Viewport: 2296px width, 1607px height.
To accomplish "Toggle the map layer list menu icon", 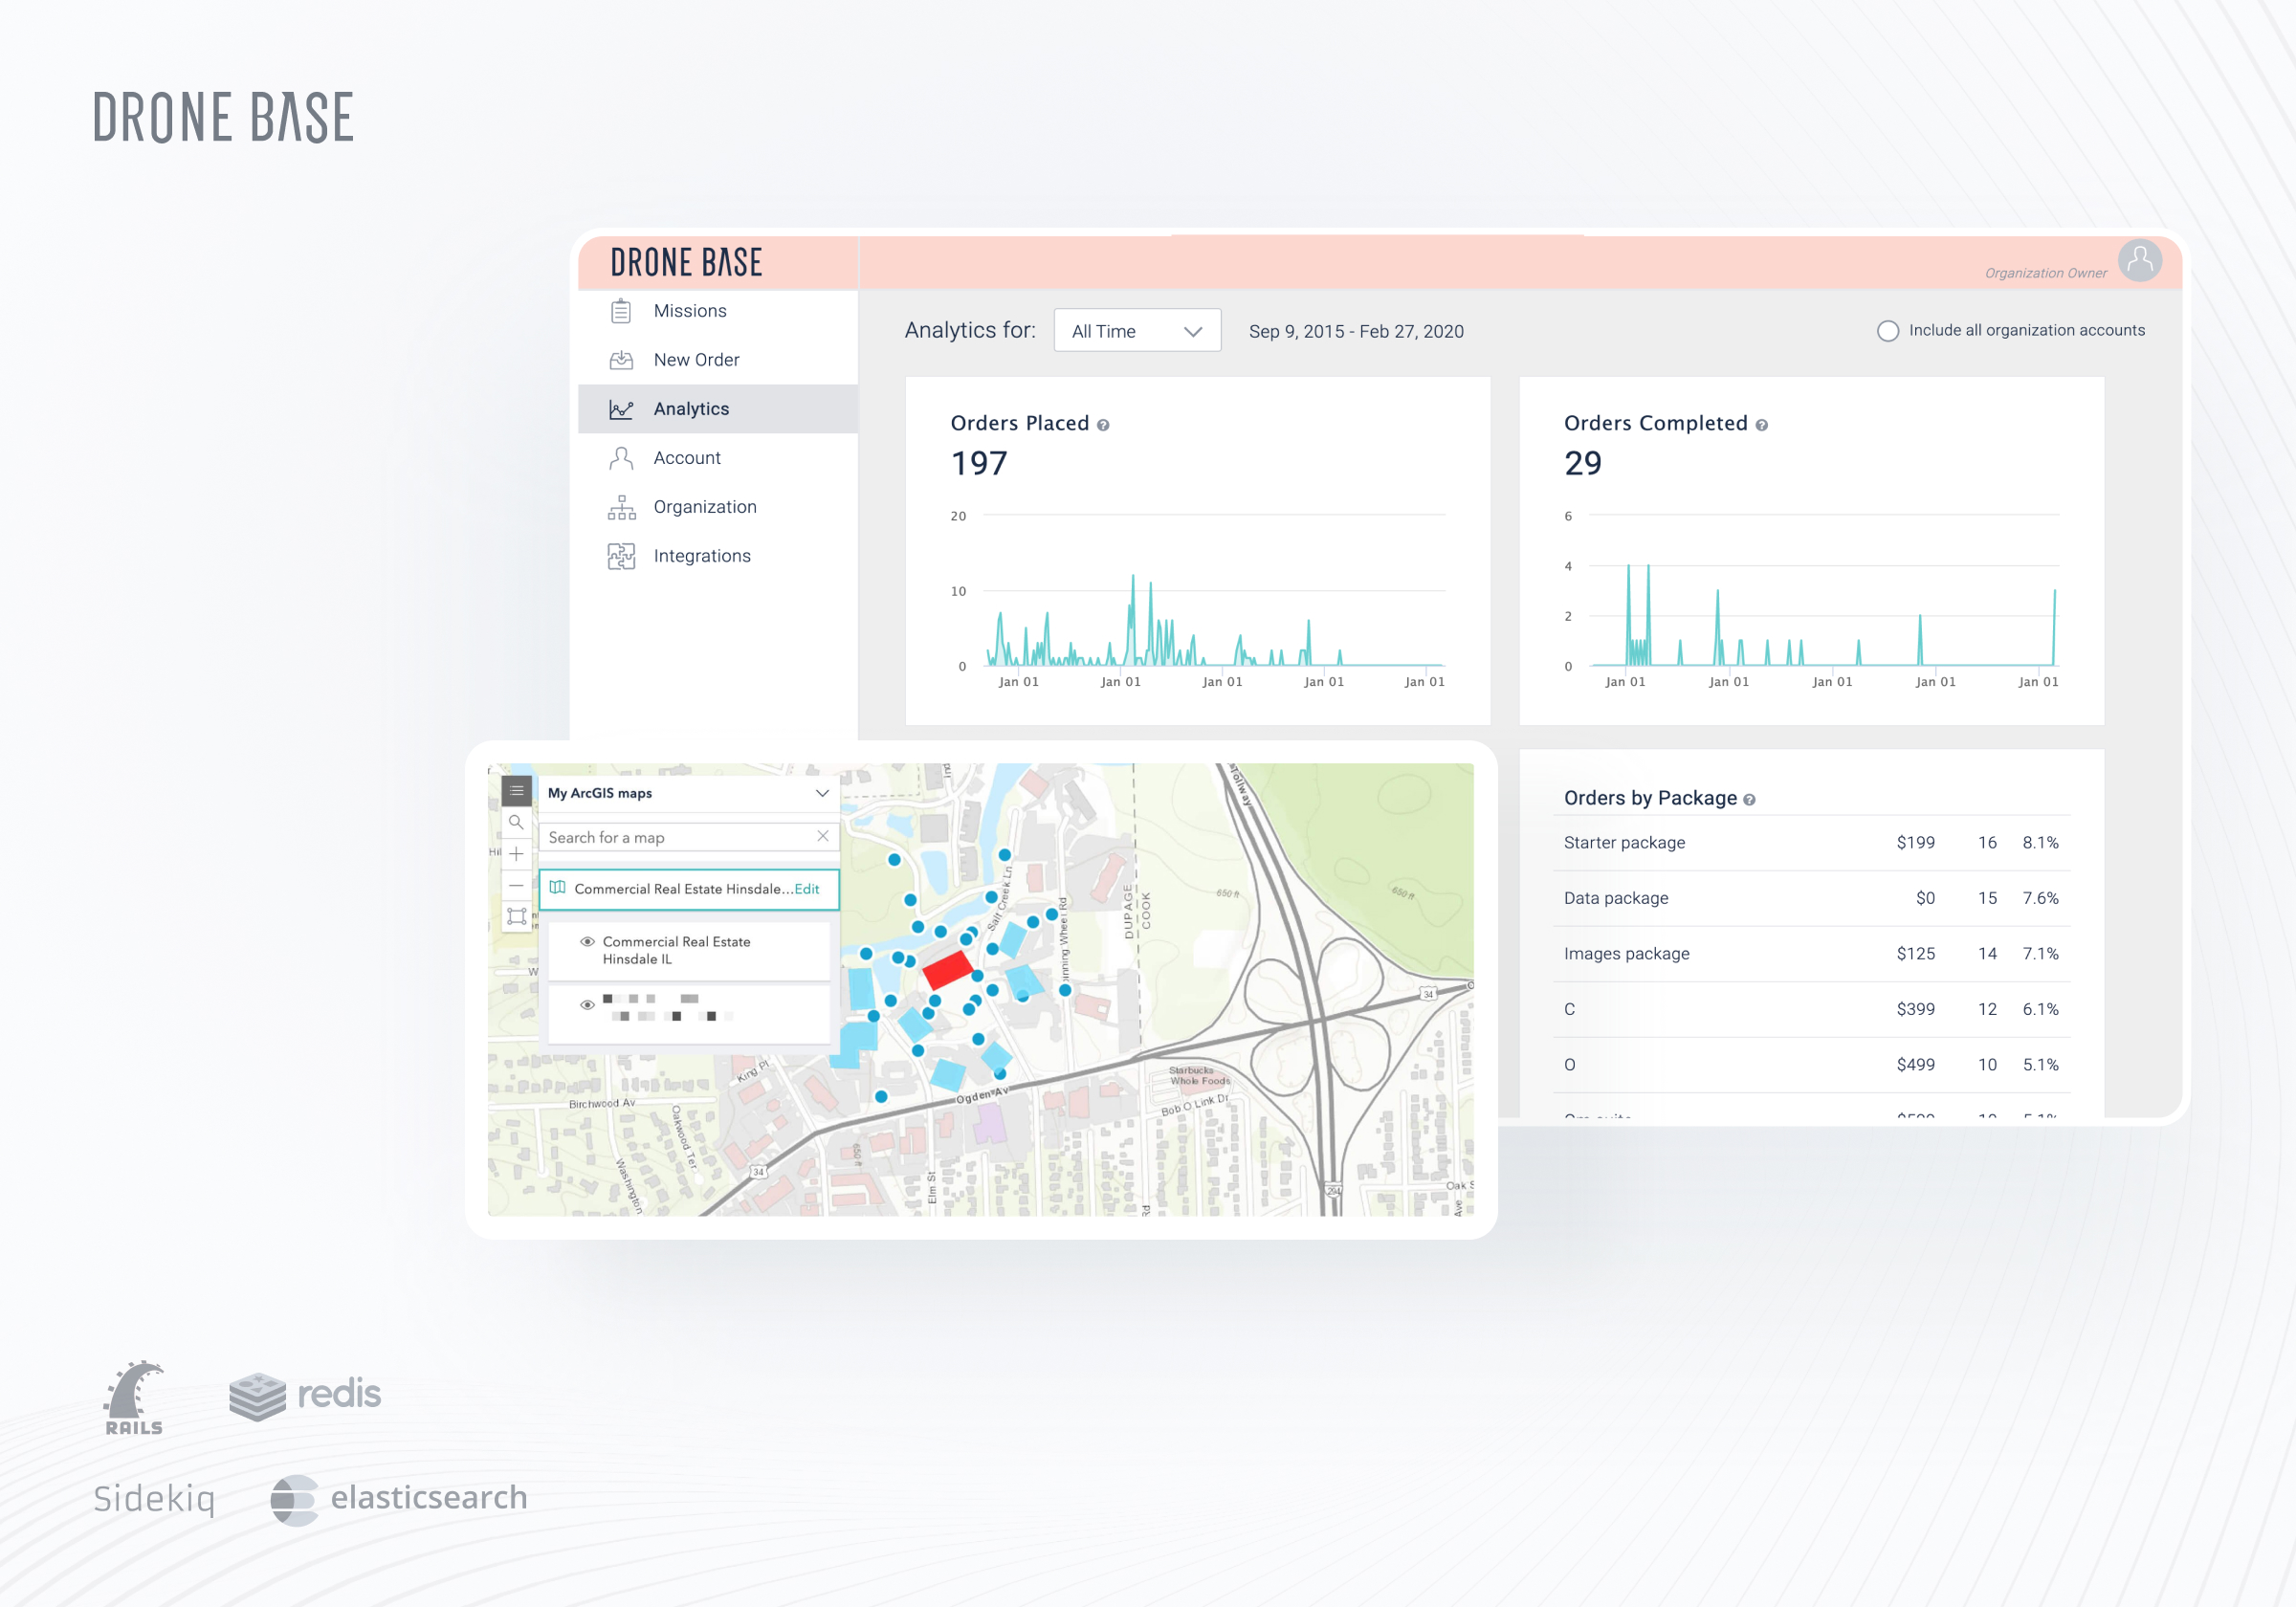I will 516,791.
